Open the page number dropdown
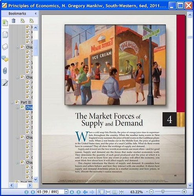Viewport: 194px width, 196px height. [66, 192]
